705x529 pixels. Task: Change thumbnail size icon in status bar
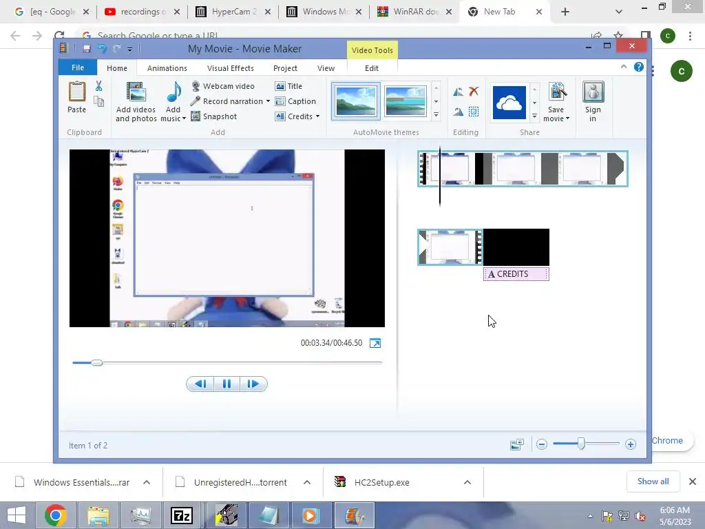pyautogui.click(x=517, y=444)
